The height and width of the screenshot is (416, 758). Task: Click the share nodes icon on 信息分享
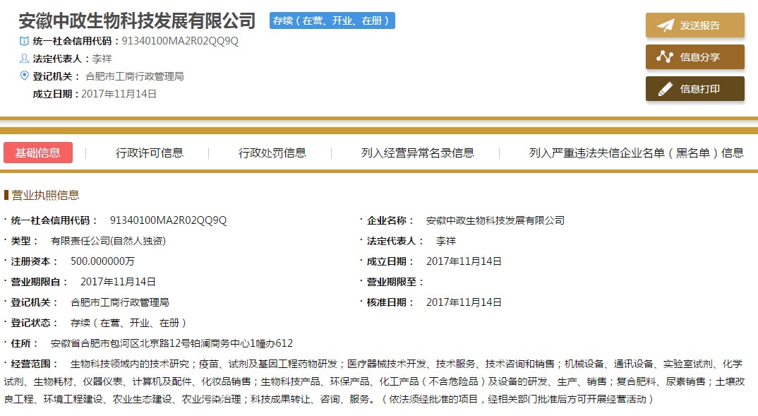pyautogui.click(x=665, y=57)
